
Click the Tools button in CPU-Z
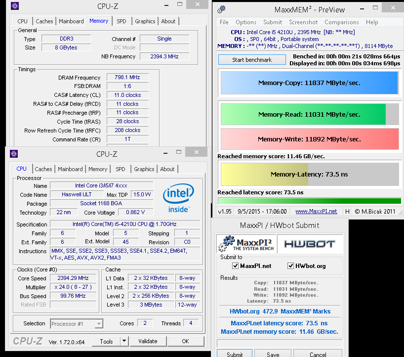106,341
